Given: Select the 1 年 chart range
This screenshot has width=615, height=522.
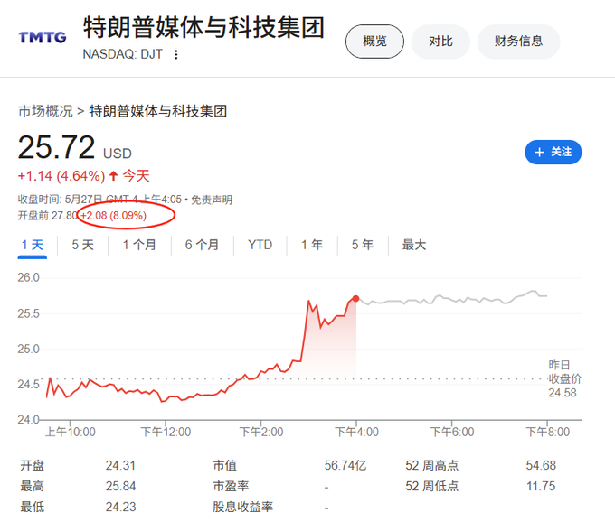Looking at the screenshot, I should point(312,245).
